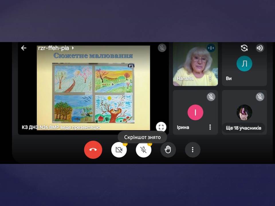Image resolution: width=275 pixels, height=206 pixels.
Task: End the call with red hang-up button
Action: click(93, 150)
